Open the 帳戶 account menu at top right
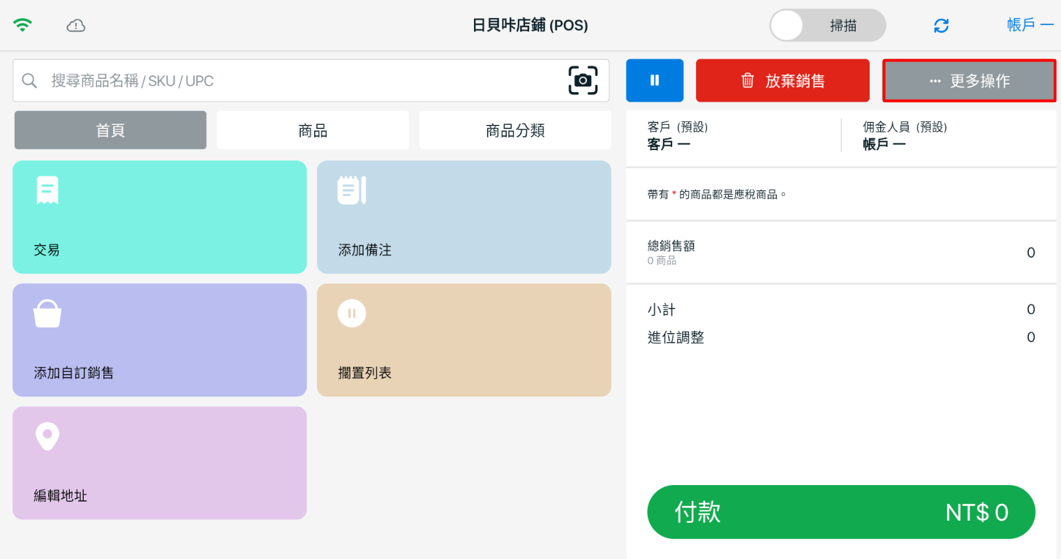Viewport: 1061px width, 559px height. [1029, 25]
